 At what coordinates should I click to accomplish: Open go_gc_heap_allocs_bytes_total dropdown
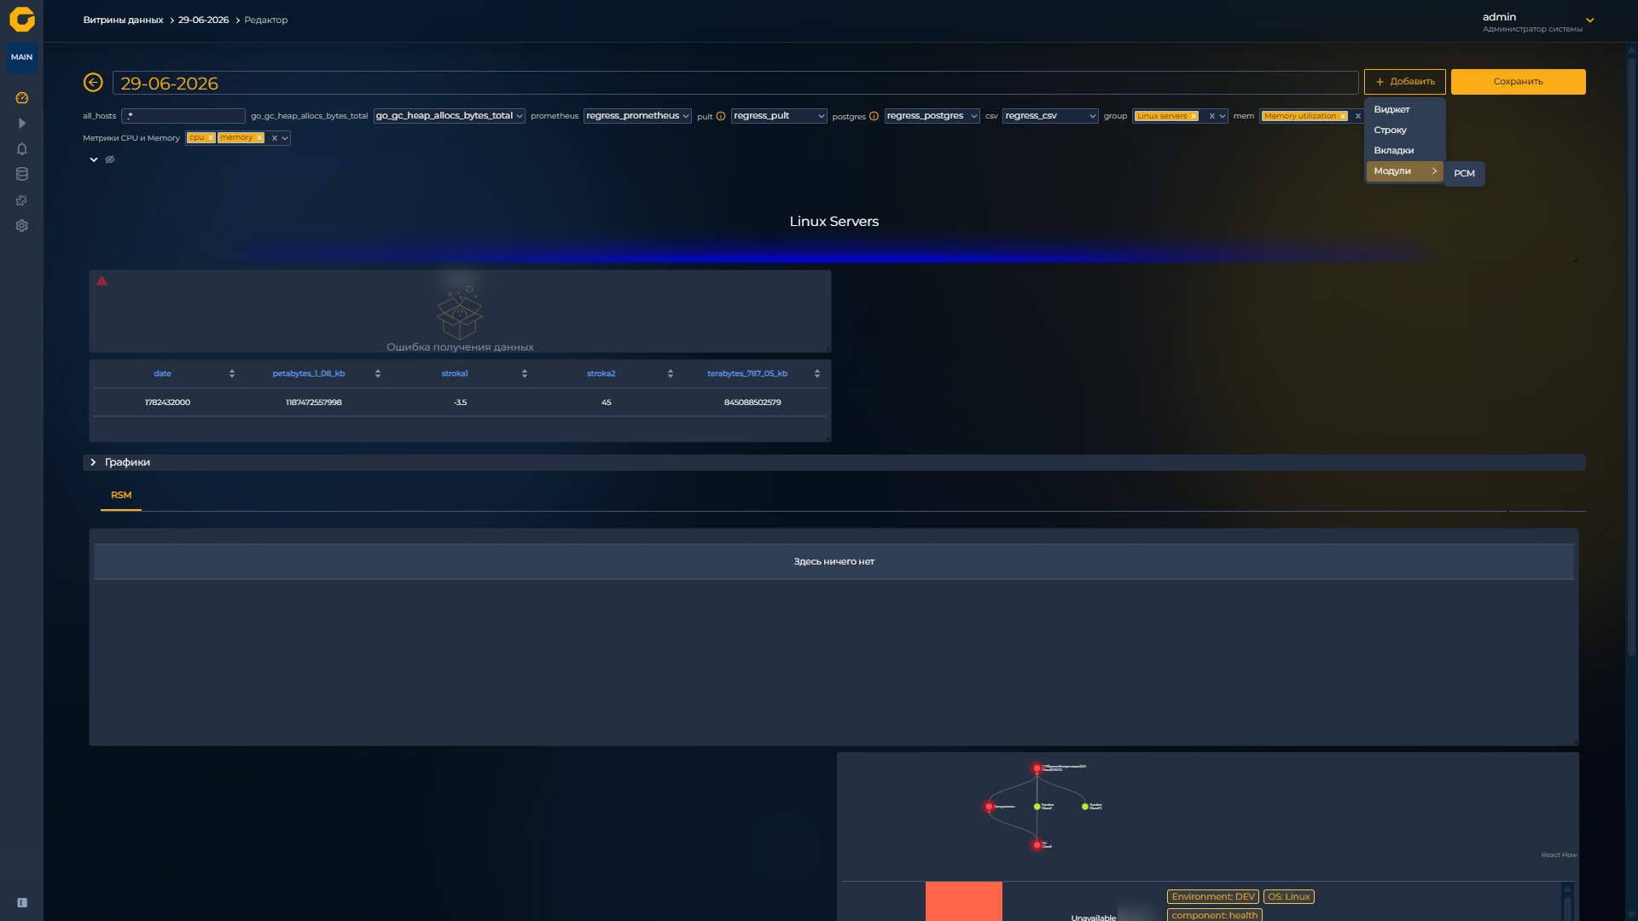pos(449,116)
